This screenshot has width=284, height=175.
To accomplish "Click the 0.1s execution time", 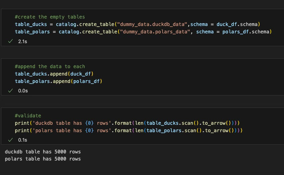I will point(23,140).
